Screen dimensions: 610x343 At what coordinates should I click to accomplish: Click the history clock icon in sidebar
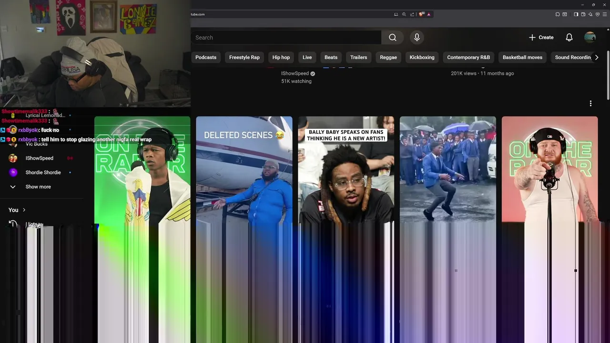(x=13, y=224)
